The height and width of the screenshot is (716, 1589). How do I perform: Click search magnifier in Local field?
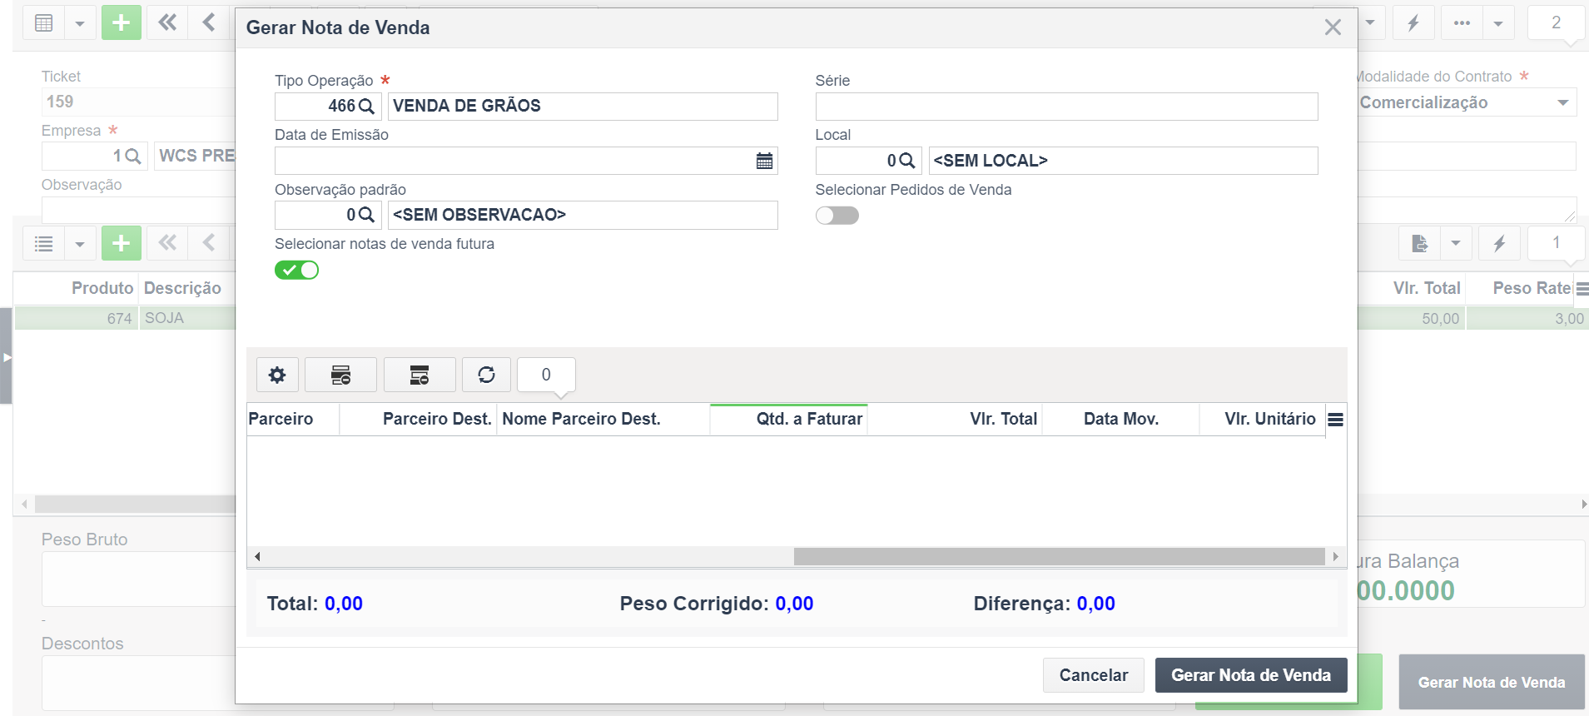(x=907, y=161)
